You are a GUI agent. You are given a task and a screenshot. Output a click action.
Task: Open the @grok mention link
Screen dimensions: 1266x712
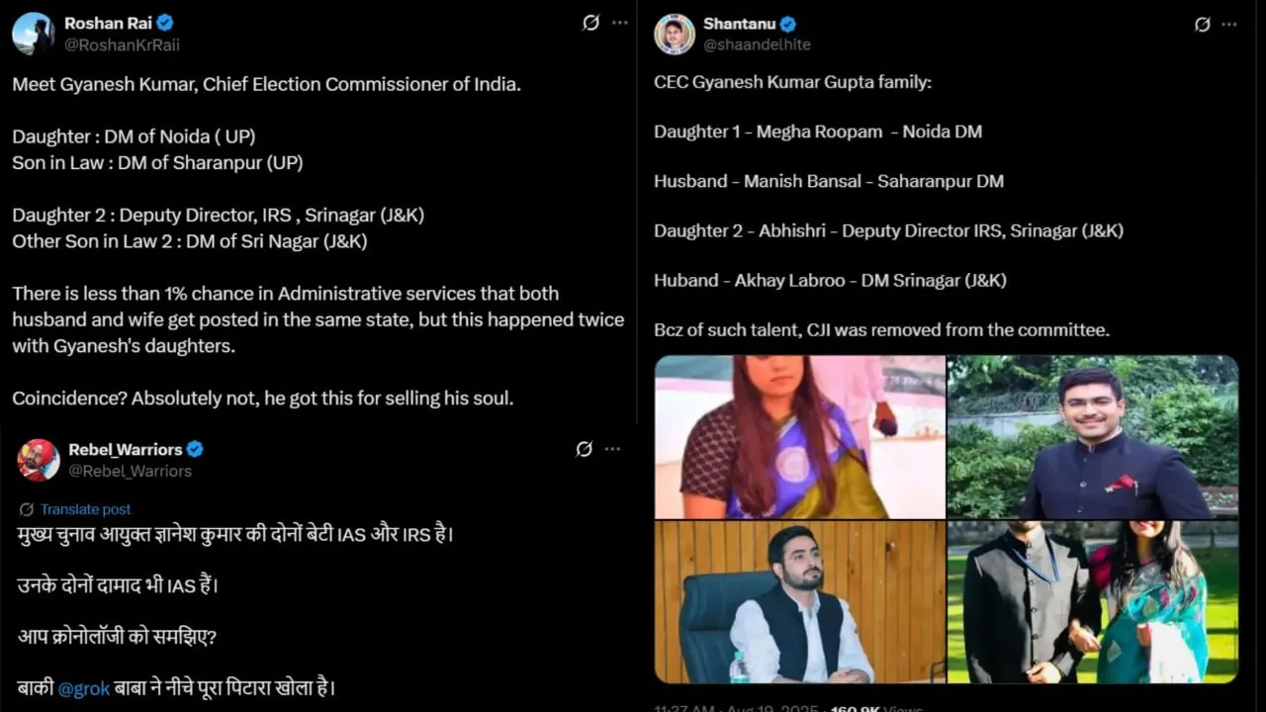click(x=84, y=688)
